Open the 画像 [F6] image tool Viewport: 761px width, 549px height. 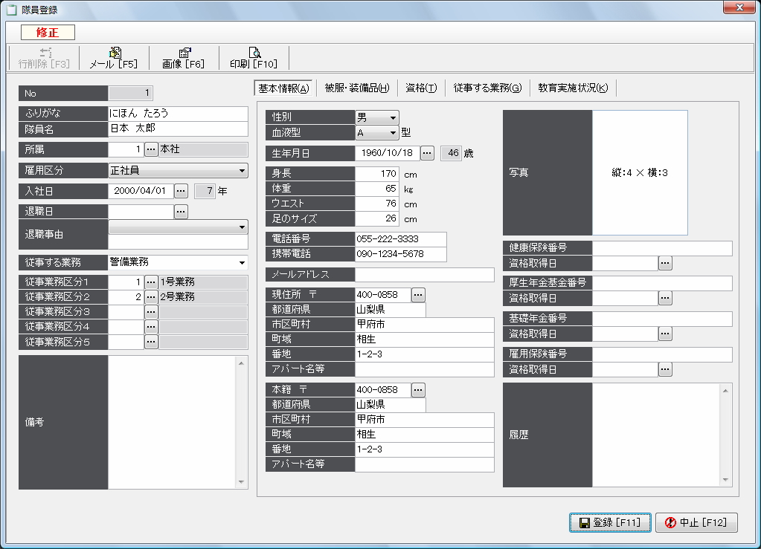pyautogui.click(x=183, y=58)
